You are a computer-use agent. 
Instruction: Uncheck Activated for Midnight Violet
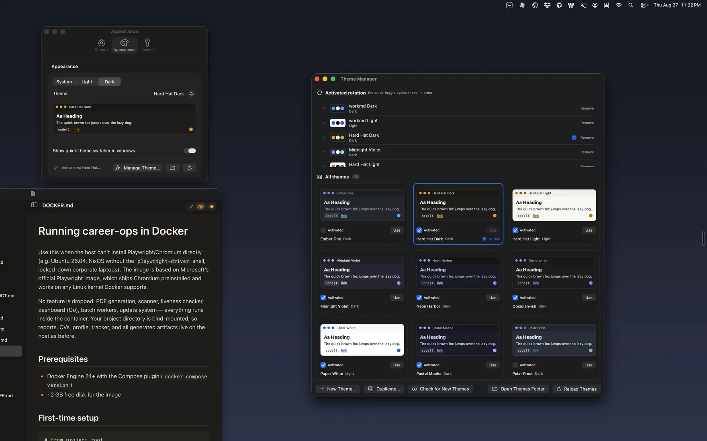(323, 297)
